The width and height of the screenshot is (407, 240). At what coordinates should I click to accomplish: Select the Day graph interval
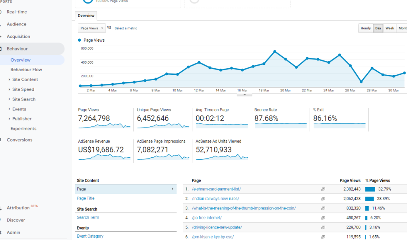(378, 28)
